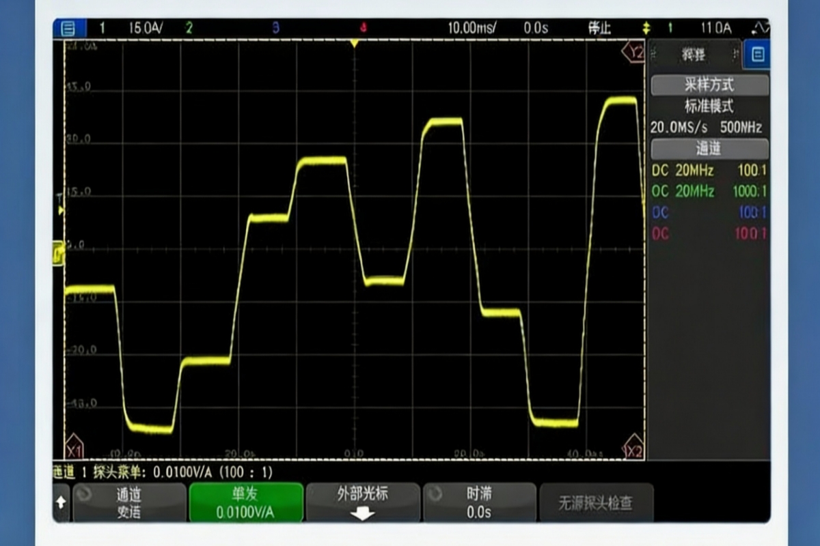
Task: Click the blue sidebar menu icon at top-right
Action: (x=757, y=55)
